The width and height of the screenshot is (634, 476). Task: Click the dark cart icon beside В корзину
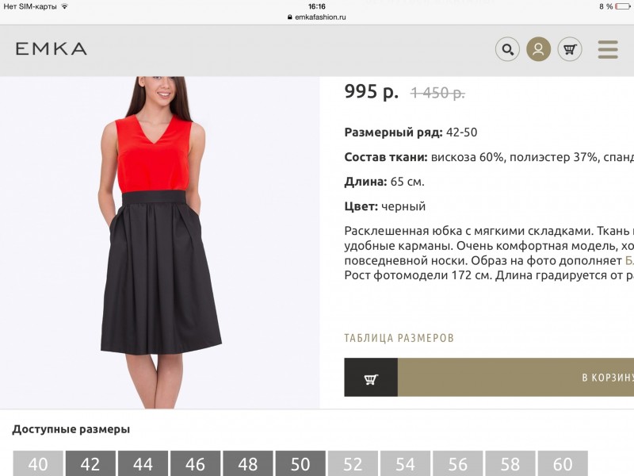pos(371,378)
